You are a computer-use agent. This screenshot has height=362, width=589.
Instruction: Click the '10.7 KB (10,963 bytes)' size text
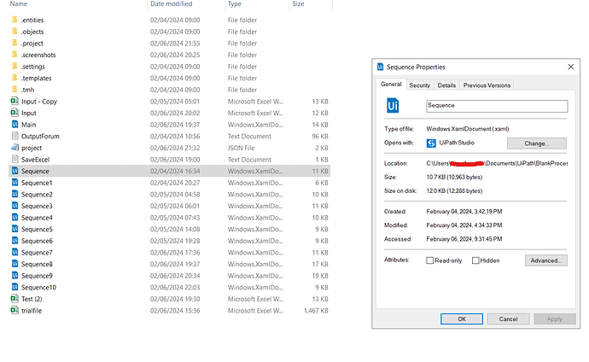pyautogui.click(x=454, y=177)
